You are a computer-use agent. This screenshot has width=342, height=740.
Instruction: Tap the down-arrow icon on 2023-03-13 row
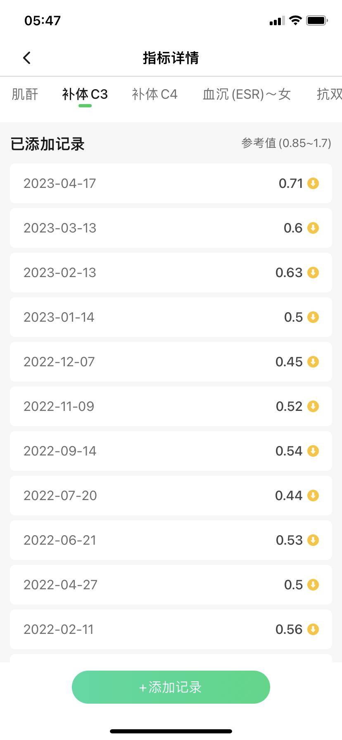[x=313, y=228]
